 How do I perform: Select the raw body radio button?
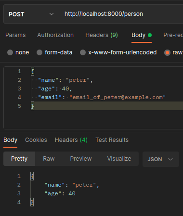tap(167, 52)
